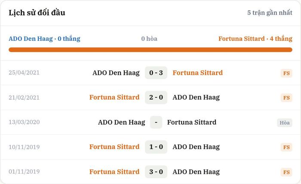This screenshot has width=301, height=184.
Task: Click Lịch sử đối đầu heading
Action: 37,12
